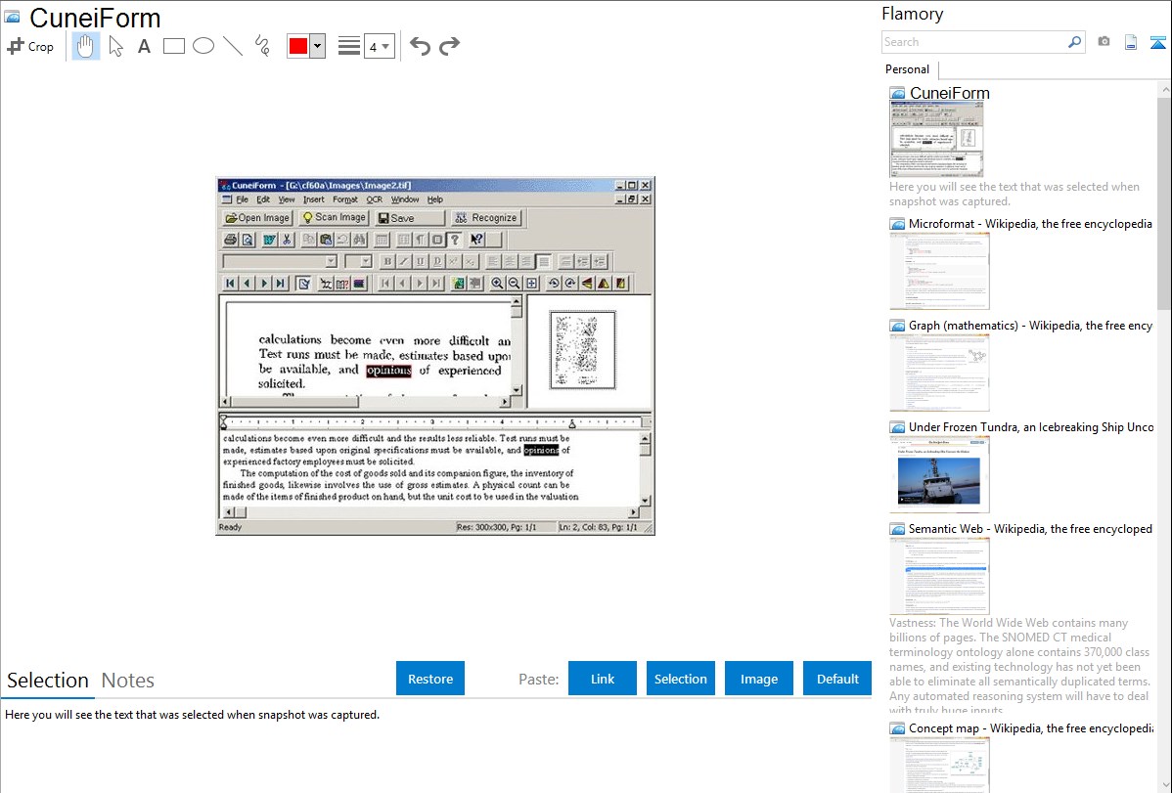Toggle Underline in CuneiForm toolbar
Screen dimensions: 1172x793
click(x=420, y=262)
